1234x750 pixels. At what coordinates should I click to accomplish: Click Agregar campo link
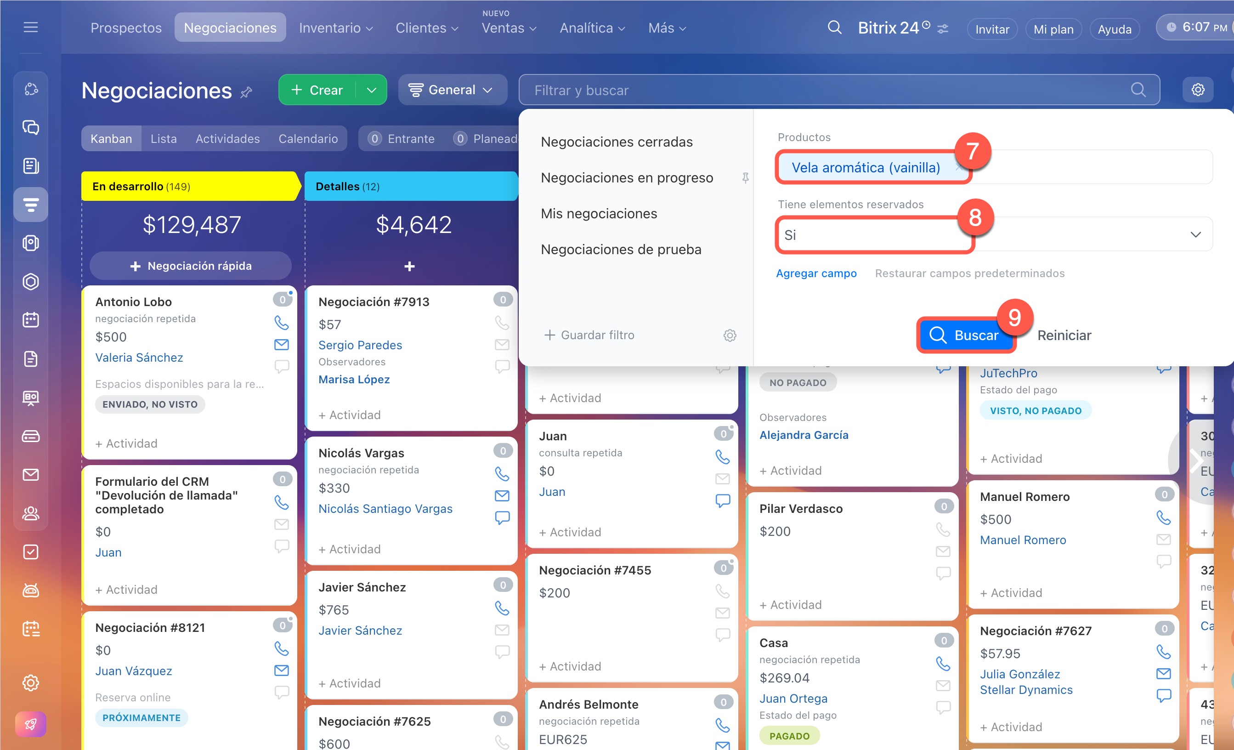coord(816,273)
